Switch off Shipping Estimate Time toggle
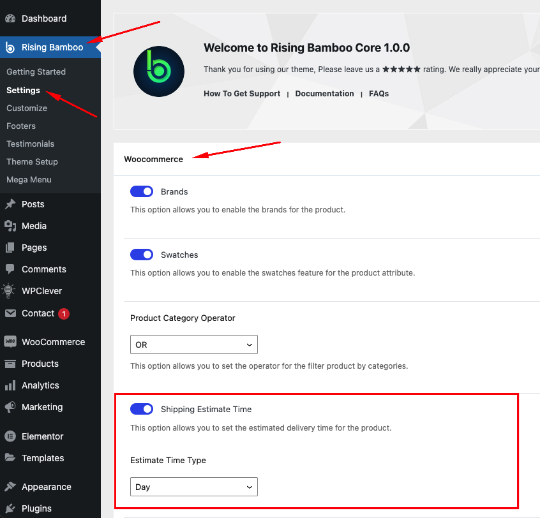 [x=142, y=409]
